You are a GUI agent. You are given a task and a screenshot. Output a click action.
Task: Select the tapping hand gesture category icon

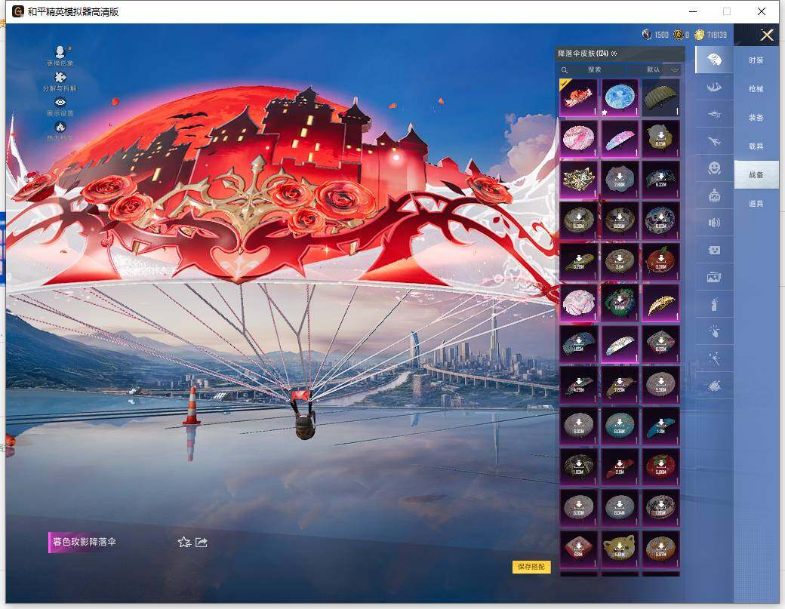click(x=714, y=331)
